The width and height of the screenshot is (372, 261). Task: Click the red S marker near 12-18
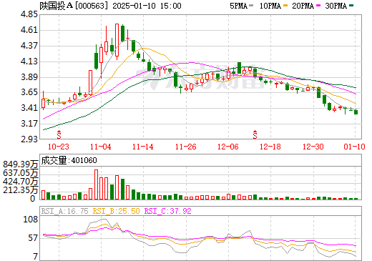pos(255,134)
